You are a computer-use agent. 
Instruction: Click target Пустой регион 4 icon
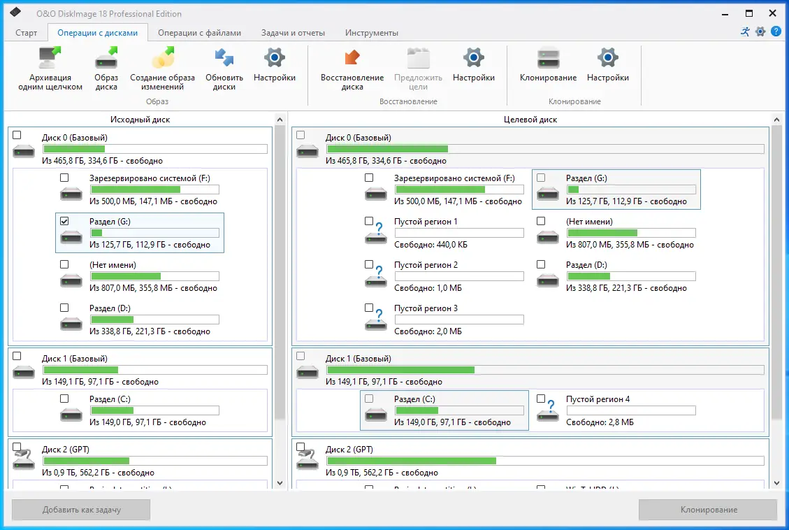pos(548,410)
